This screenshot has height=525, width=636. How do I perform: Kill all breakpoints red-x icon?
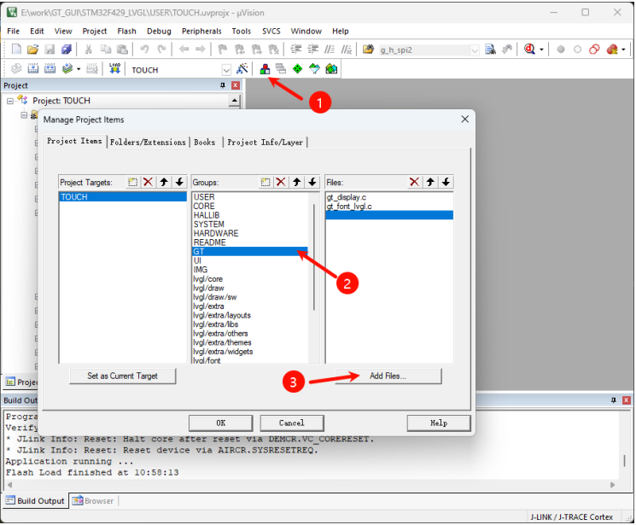tap(612, 50)
